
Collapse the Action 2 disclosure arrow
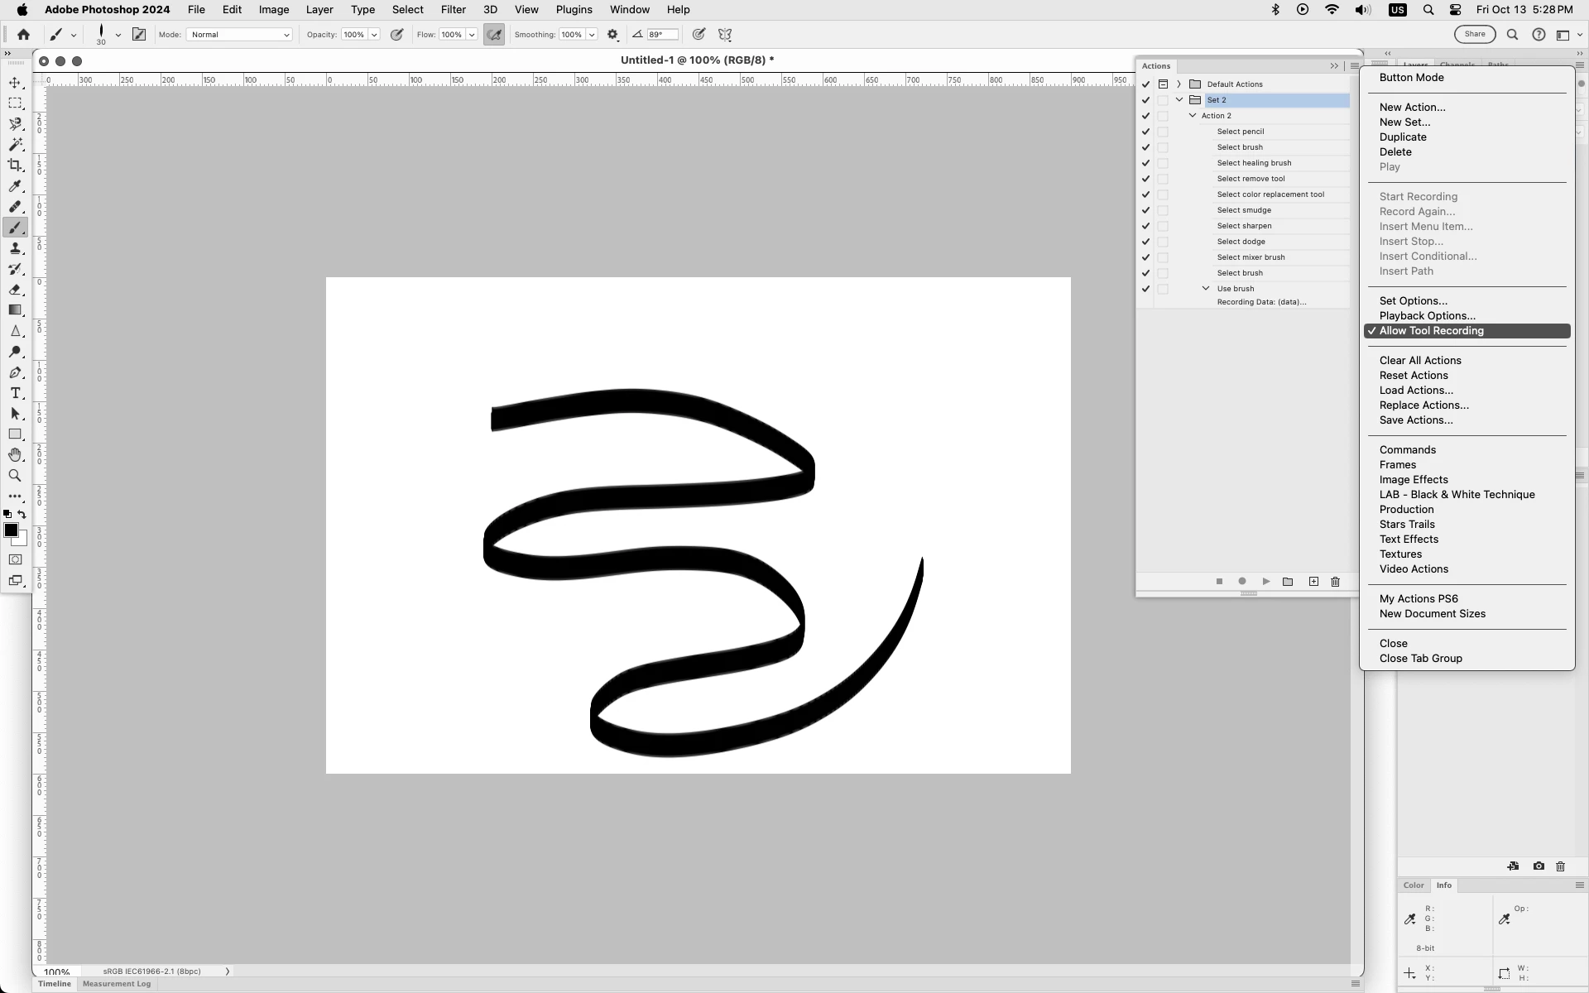click(1193, 116)
